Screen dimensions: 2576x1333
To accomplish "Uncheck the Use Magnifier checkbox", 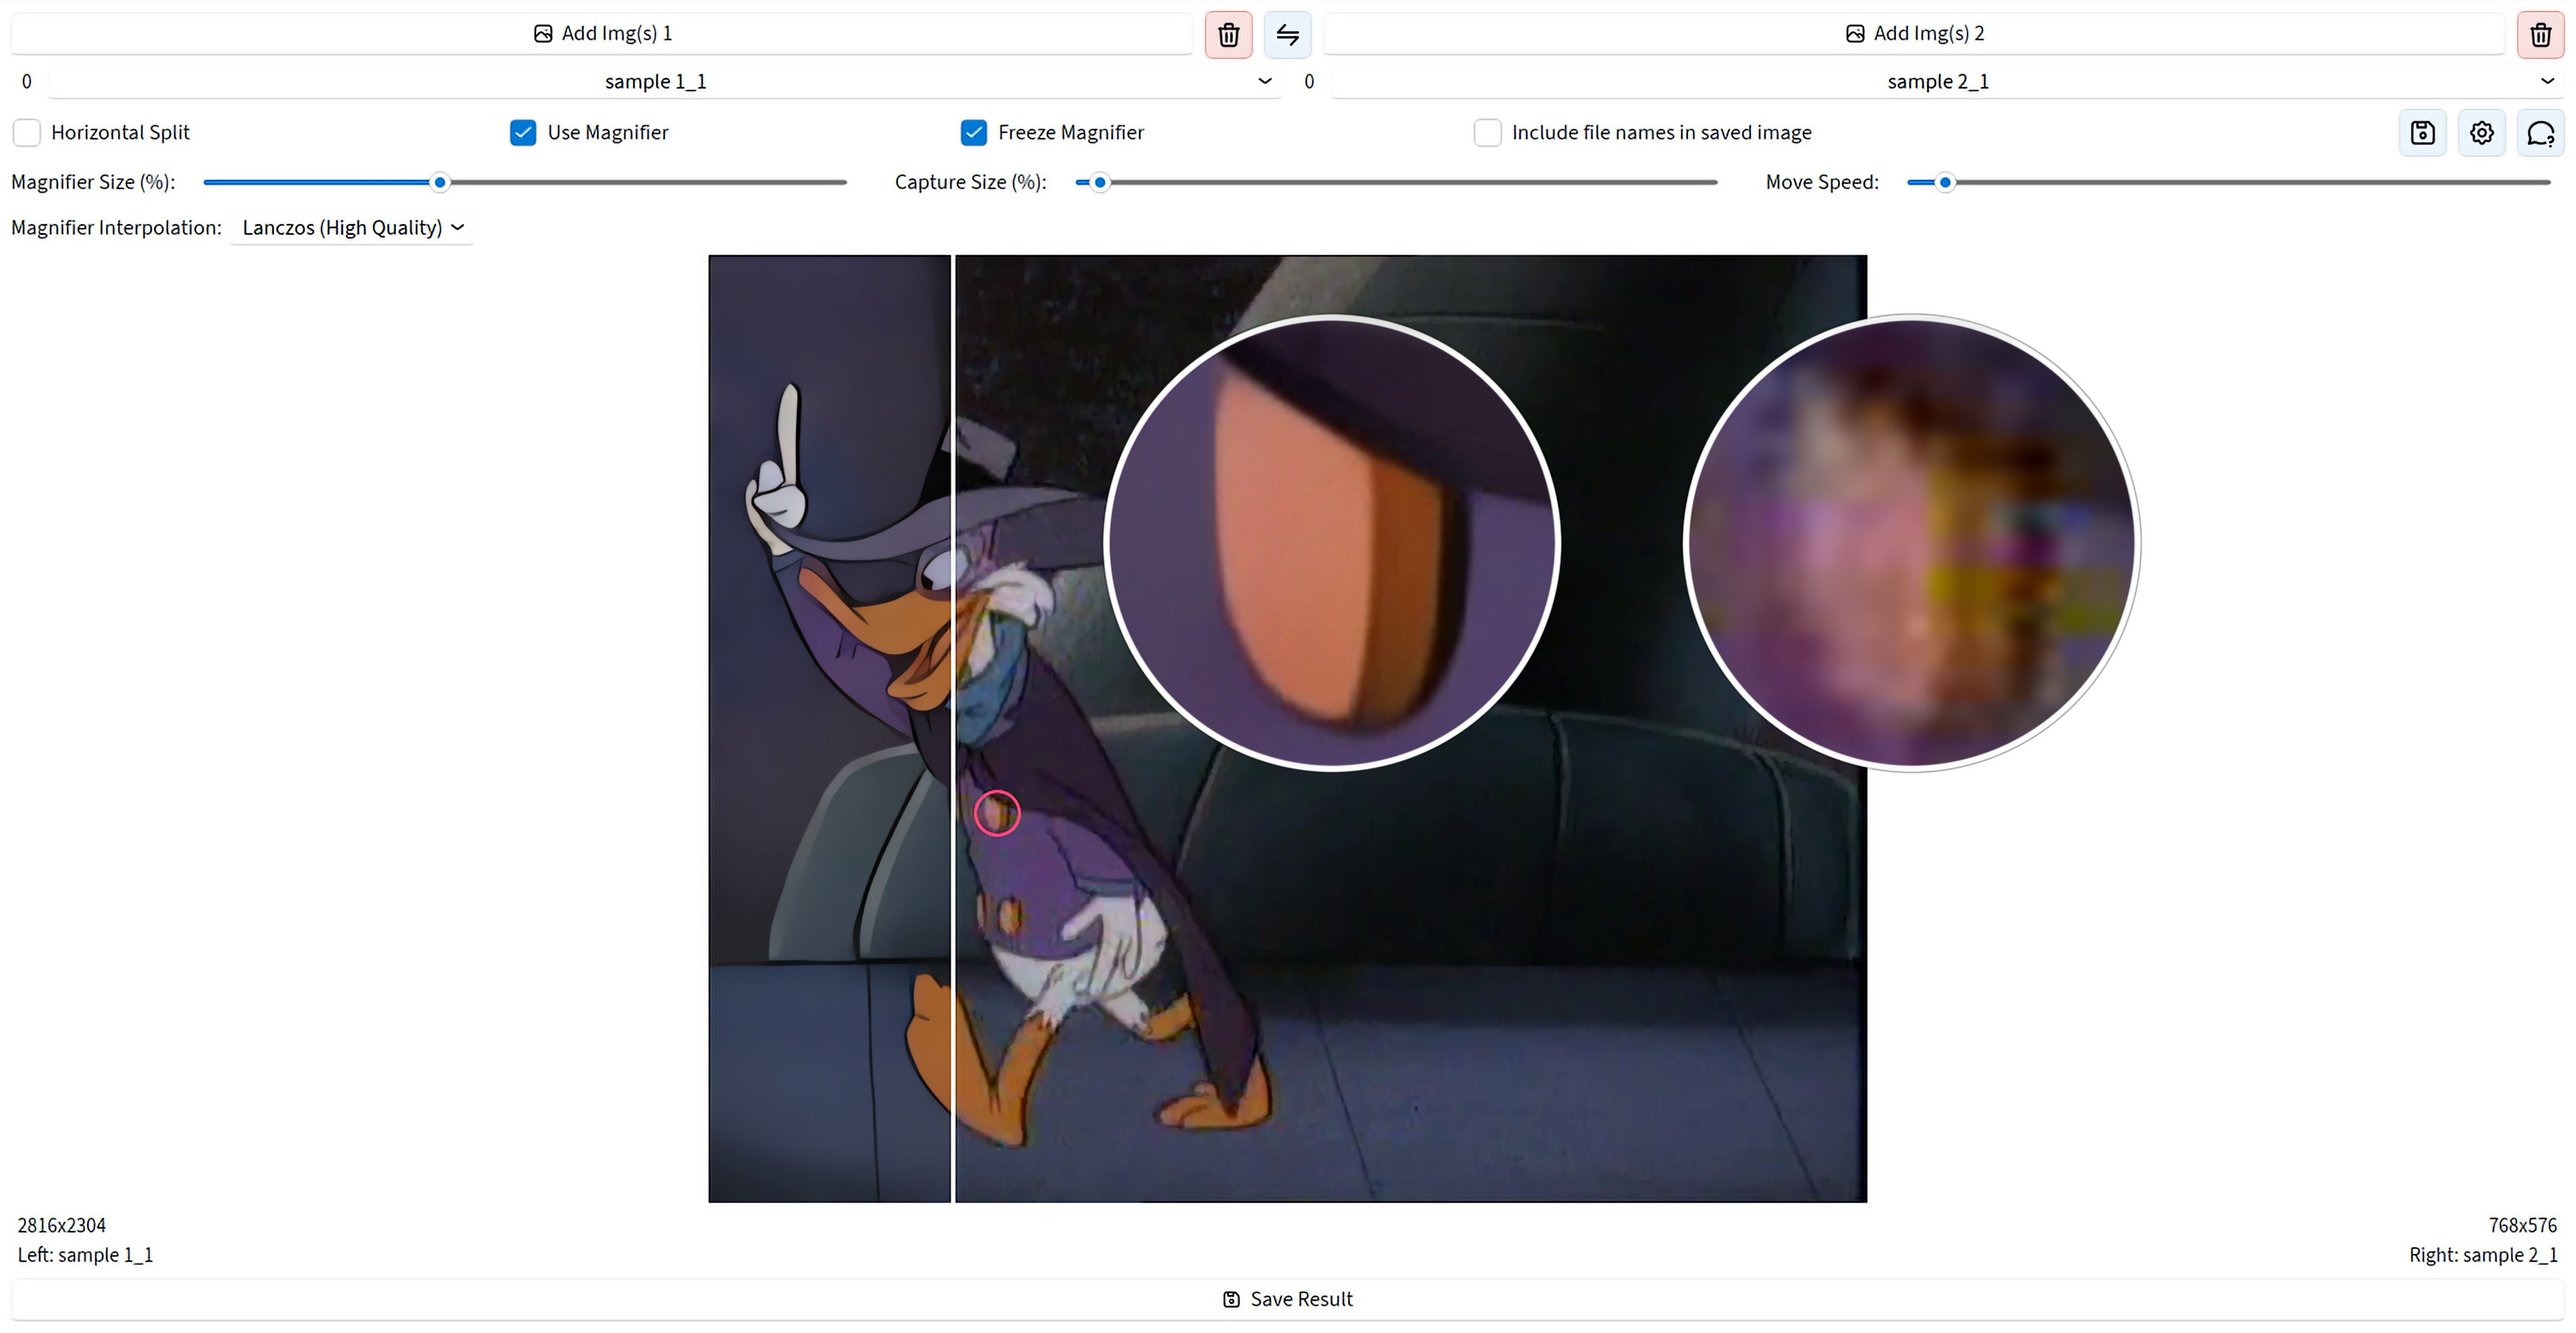I will [523, 132].
